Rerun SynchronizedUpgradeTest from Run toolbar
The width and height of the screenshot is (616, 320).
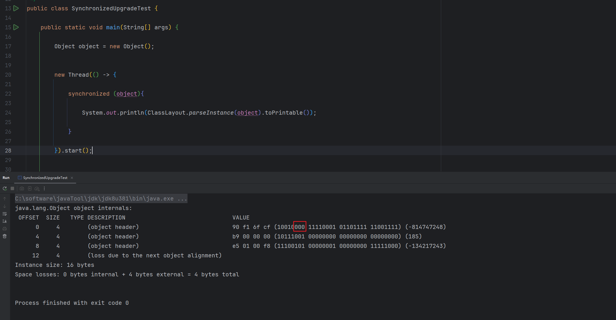(5, 188)
